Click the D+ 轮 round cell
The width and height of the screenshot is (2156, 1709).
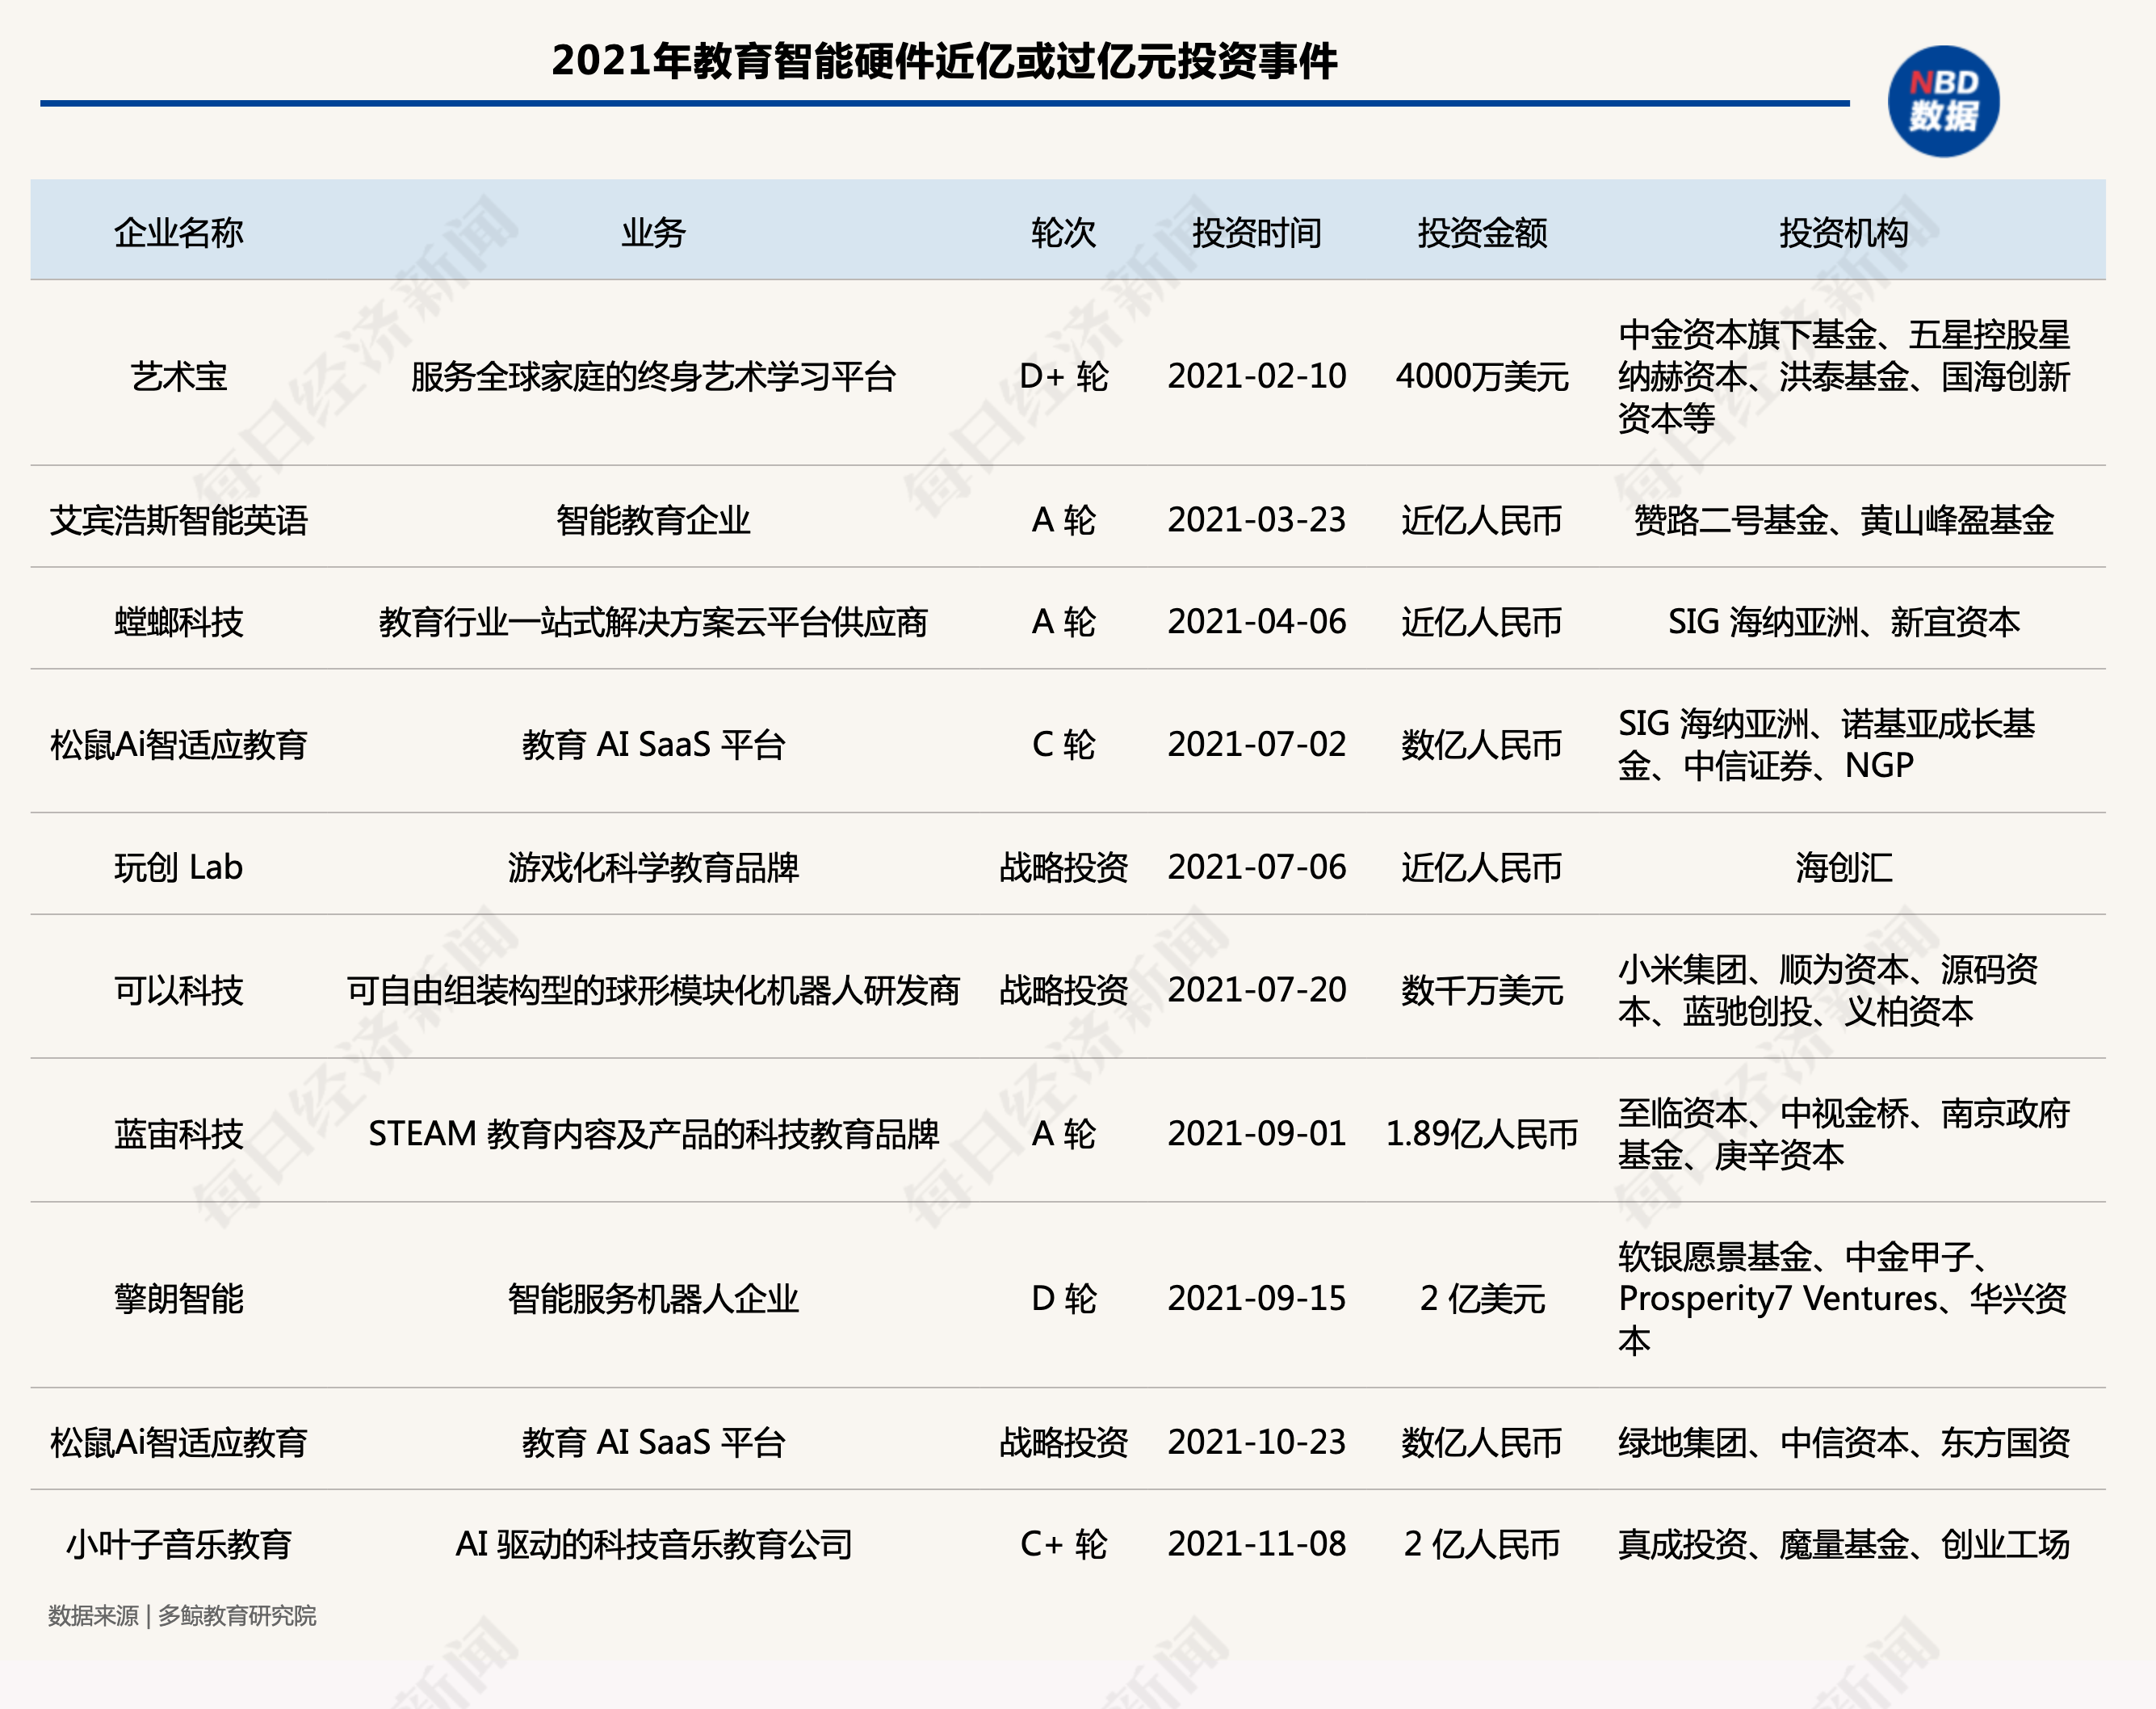[x=1063, y=377]
